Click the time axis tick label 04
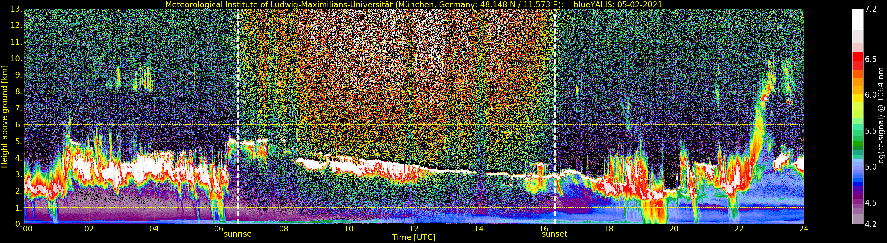The height and width of the screenshot is (243, 887). click(154, 229)
